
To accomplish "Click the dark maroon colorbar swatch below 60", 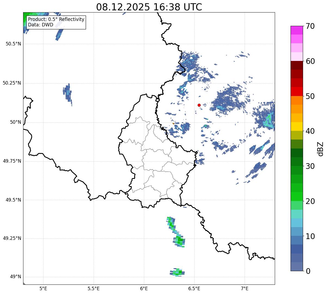I will click(297, 65).
